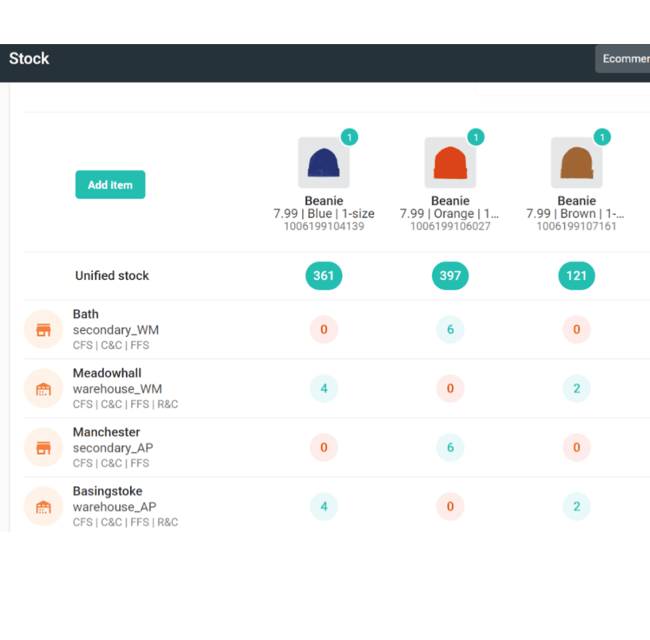Toggle Meadowhall stock chip showing 4 for Blue Beanie
The height and width of the screenshot is (640, 650).
point(324,388)
